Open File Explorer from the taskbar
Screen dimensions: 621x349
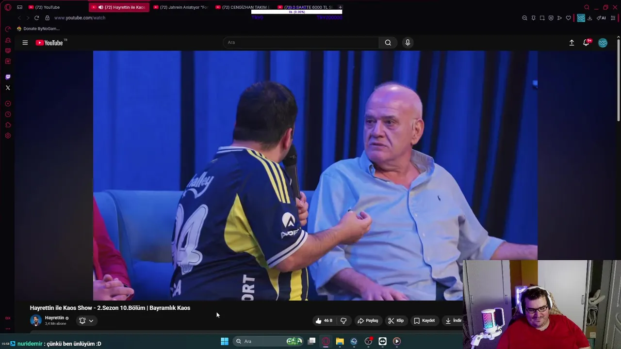(x=340, y=341)
